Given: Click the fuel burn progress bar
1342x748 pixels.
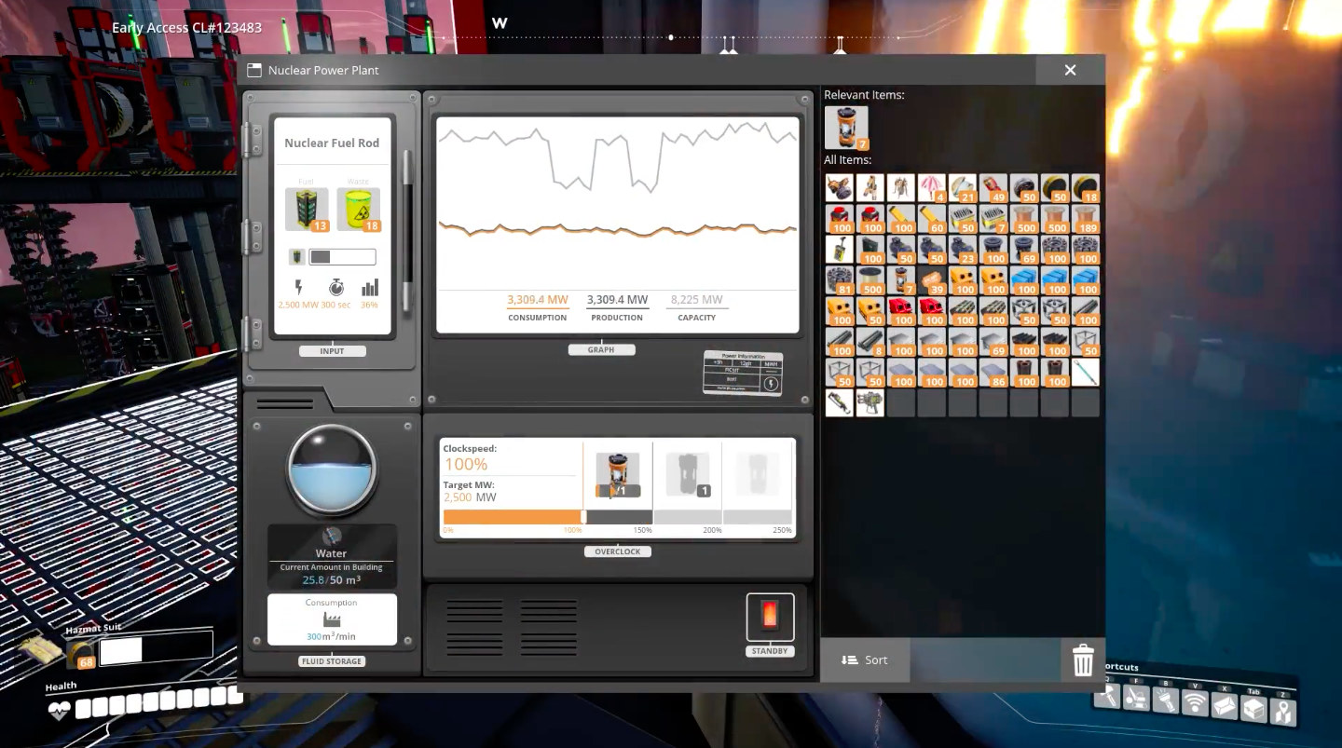Looking at the screenshot, I should pyautogui.click(x=342, y=257).
